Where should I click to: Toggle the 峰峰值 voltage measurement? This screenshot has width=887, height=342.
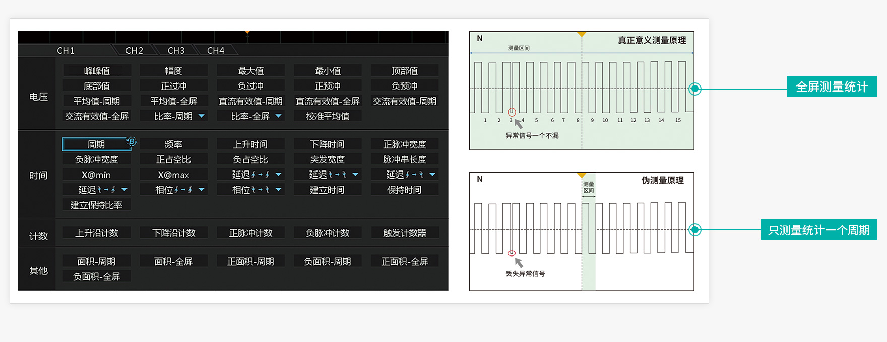tap(97, 71)
